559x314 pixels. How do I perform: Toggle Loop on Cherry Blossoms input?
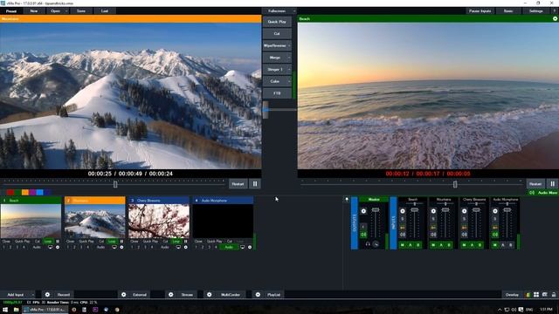point(176,242)
